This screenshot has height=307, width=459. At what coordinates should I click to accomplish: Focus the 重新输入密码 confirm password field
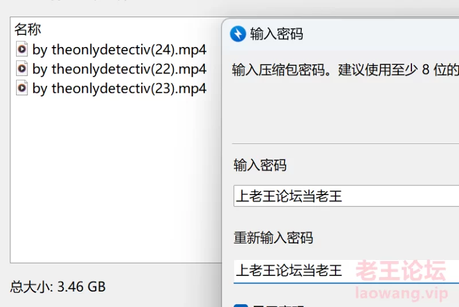(347, 270)
